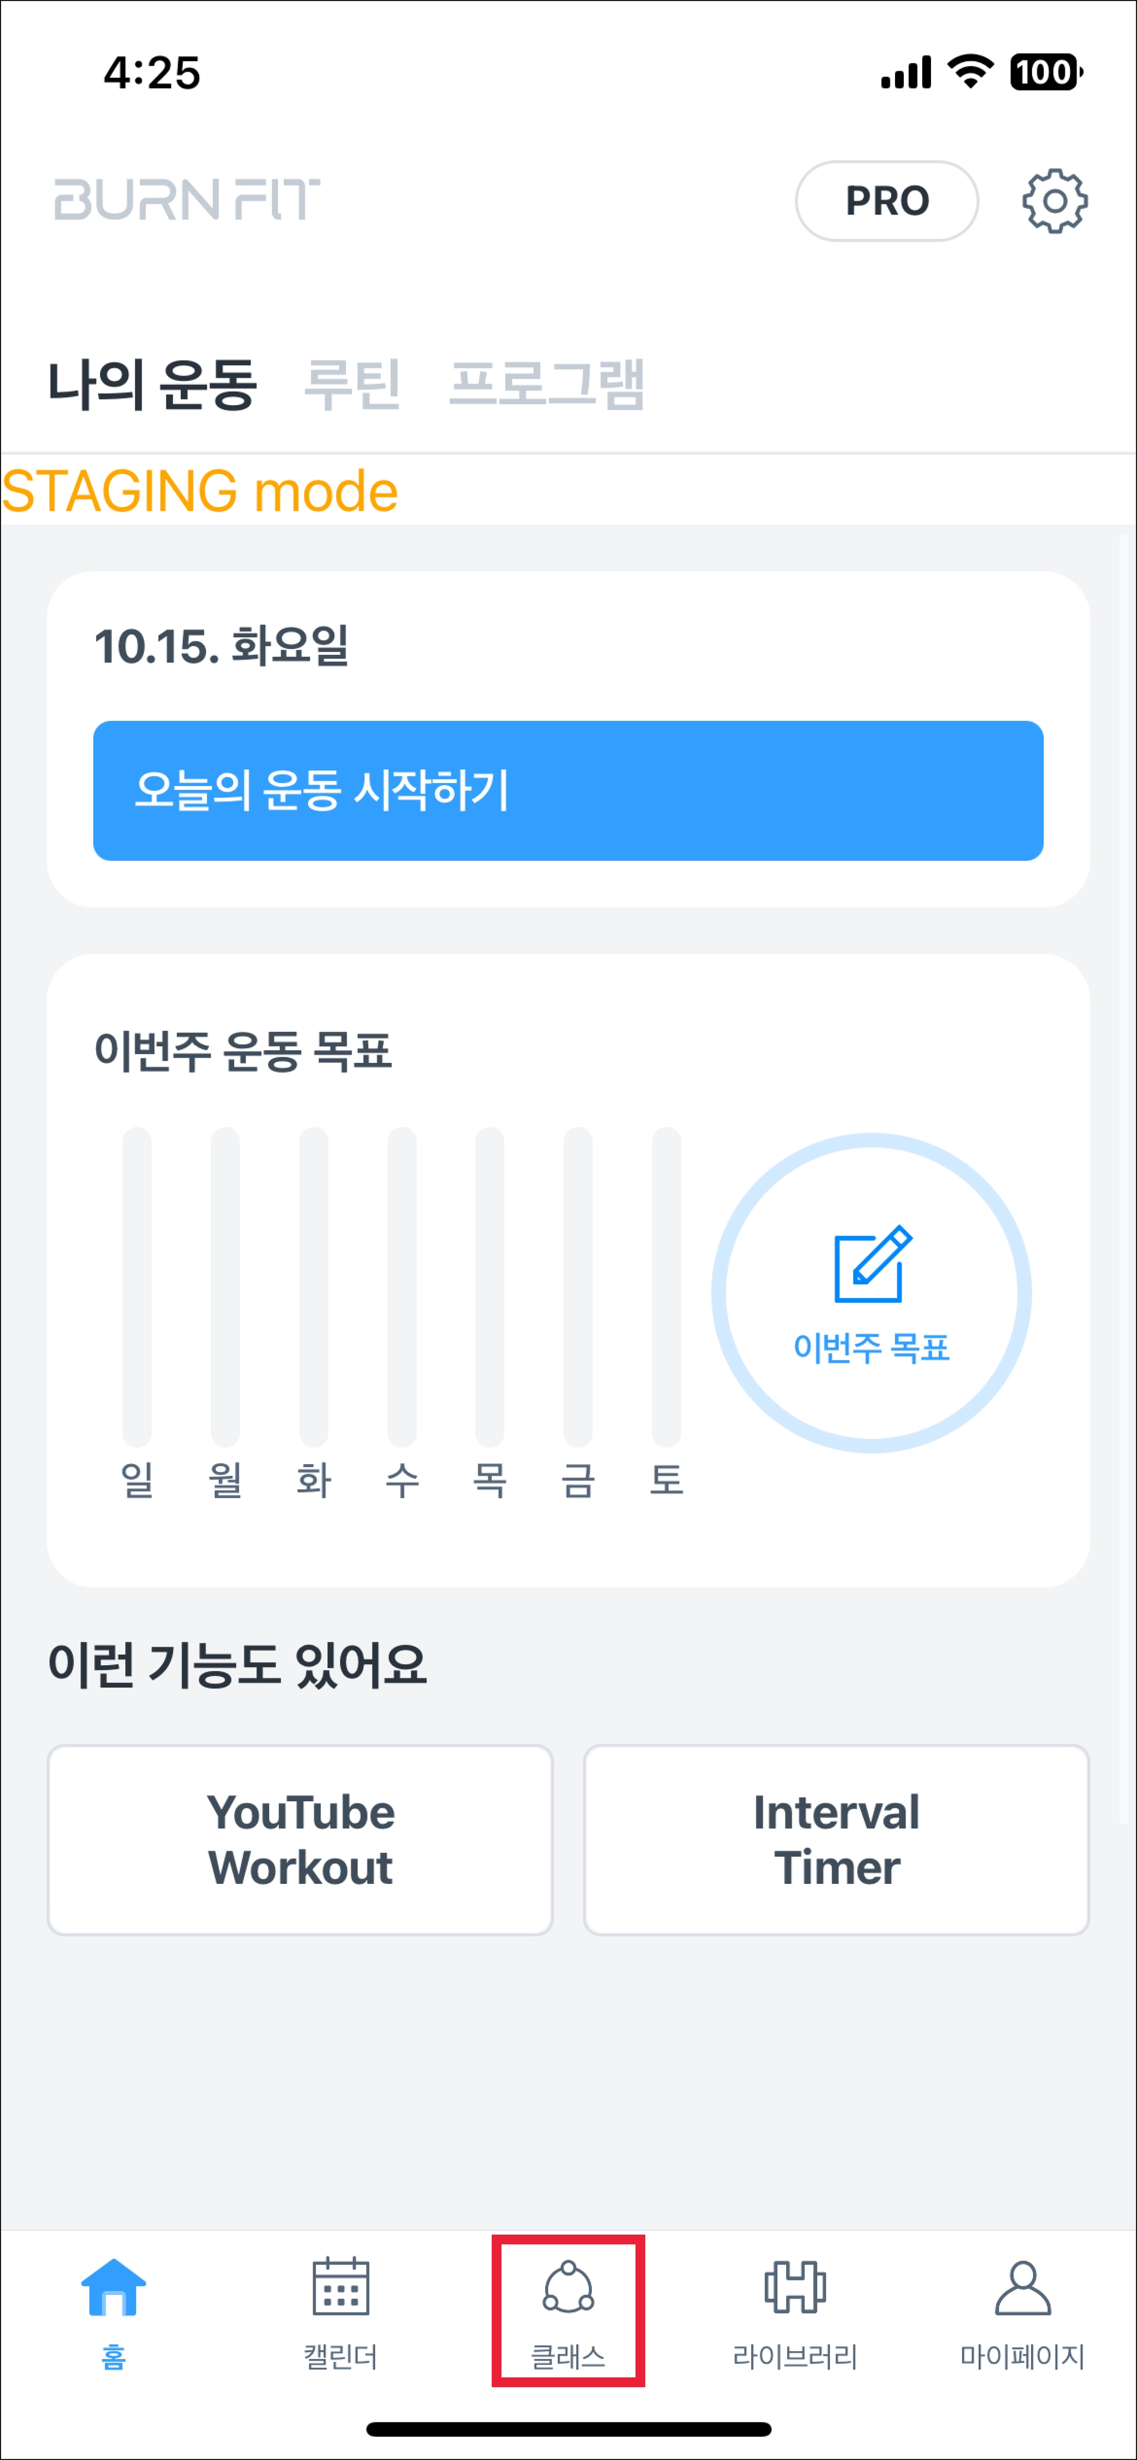This screenshot has height=2460, width=1137.
Task: Switch to the 프로그램 tab
Action: [x=546, y=384]
